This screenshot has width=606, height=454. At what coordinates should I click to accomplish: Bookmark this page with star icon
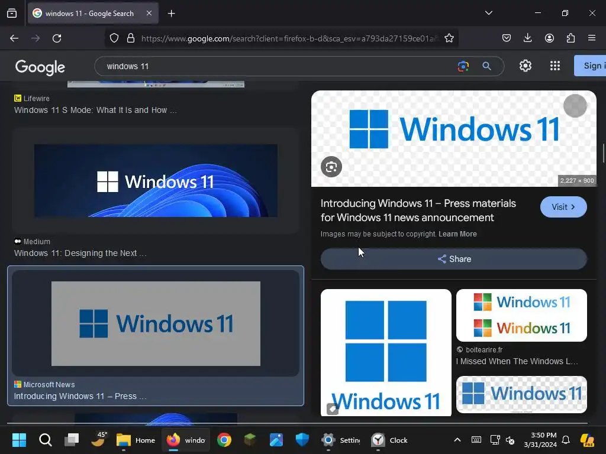pos(449,38)
